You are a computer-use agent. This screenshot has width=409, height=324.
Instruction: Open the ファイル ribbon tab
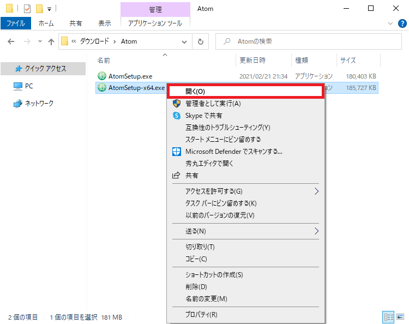(16, 23)
